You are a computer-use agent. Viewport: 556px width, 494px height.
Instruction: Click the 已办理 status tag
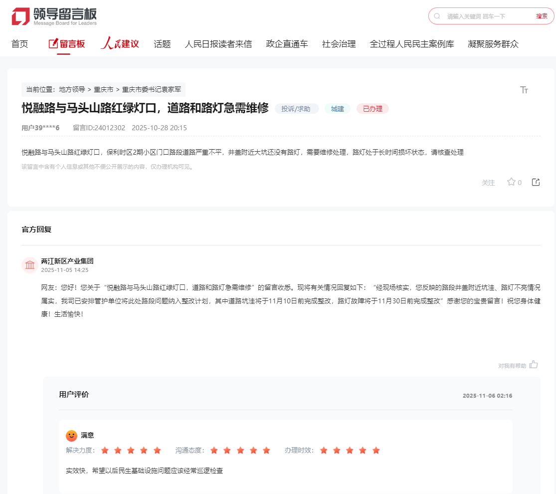372,108
